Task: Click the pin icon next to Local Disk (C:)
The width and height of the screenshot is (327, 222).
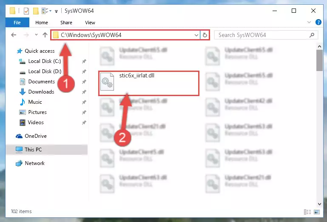Action: (x=84, y=61)
